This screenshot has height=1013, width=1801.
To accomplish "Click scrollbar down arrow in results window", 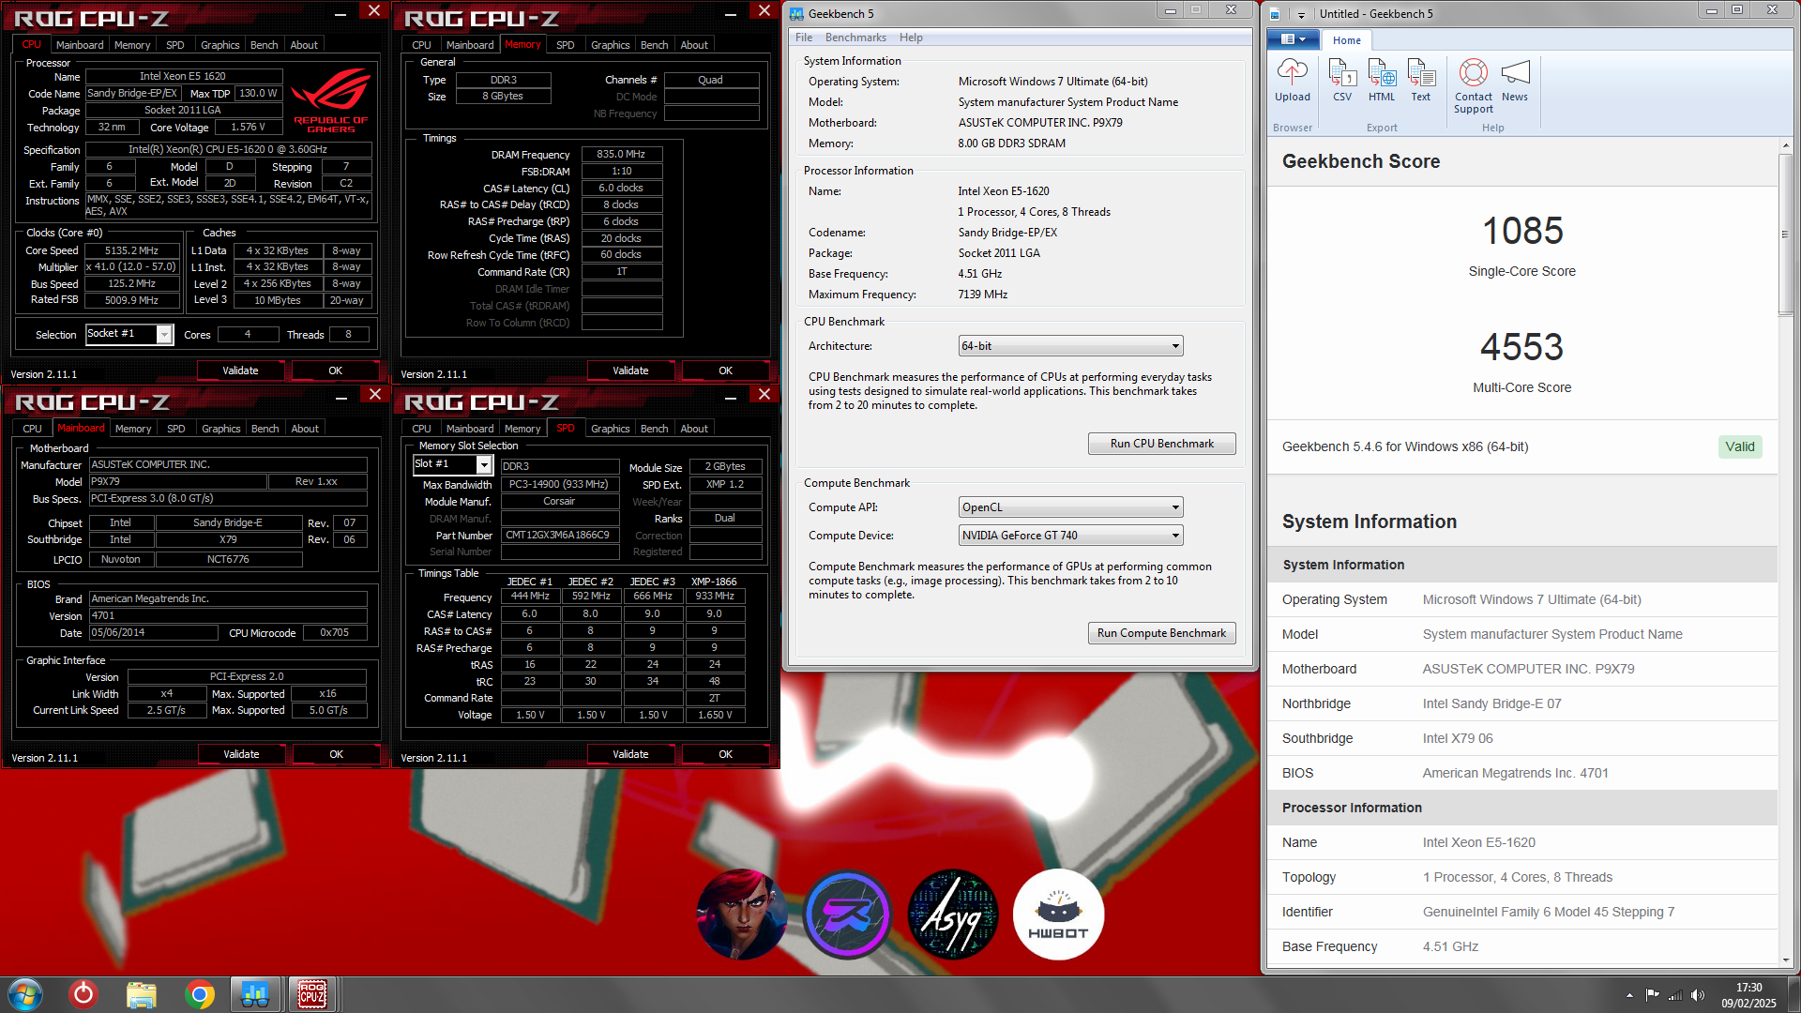I will pos(1785,960).
